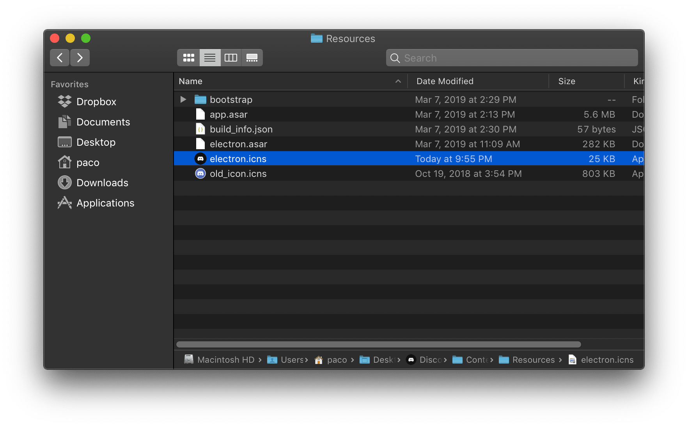Close the Finder window with red button
This screenshot has height=427, width=688.
pyautogui.click(x=55, y=38)
